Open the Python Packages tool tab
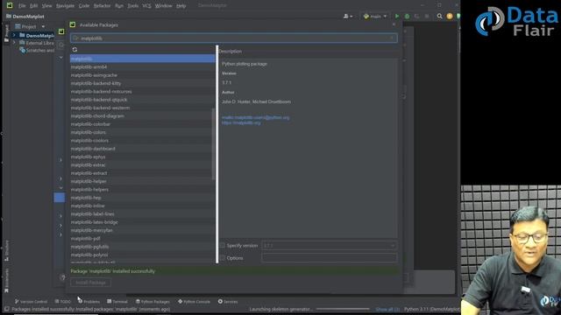The width and height of the screenshot is (561, 315). tap(153, 301)
